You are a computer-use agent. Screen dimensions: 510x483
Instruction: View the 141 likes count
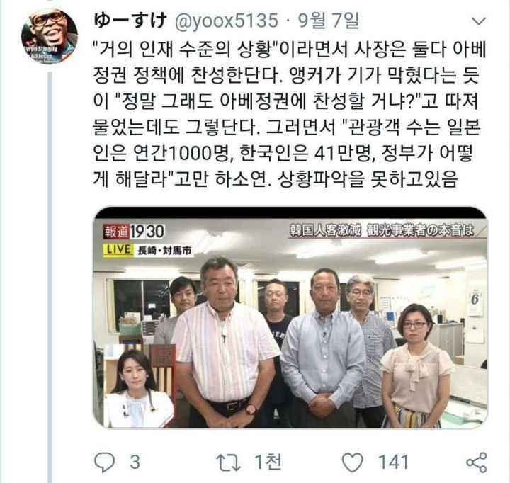click(x=393, y=462)
